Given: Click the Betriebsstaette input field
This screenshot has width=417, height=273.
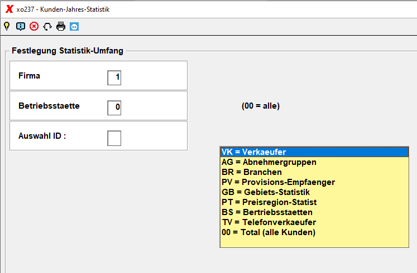Looking at the screenshot, I should click(x=114, y=108).
